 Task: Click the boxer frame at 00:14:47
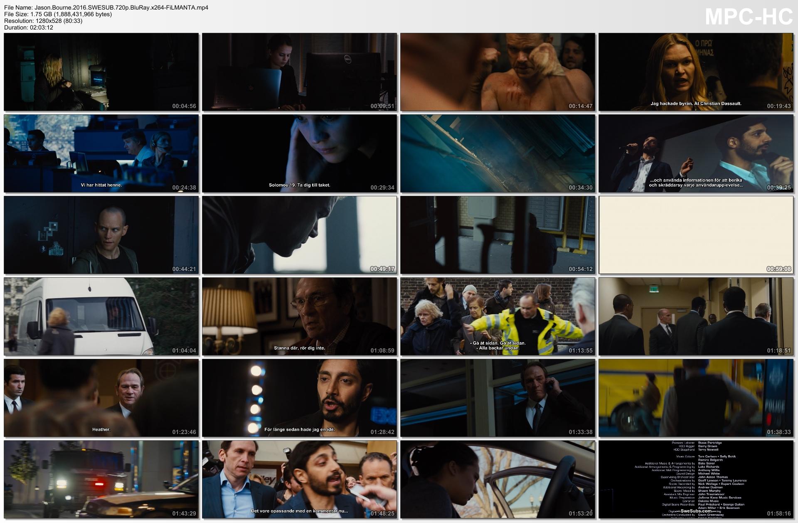498,72
